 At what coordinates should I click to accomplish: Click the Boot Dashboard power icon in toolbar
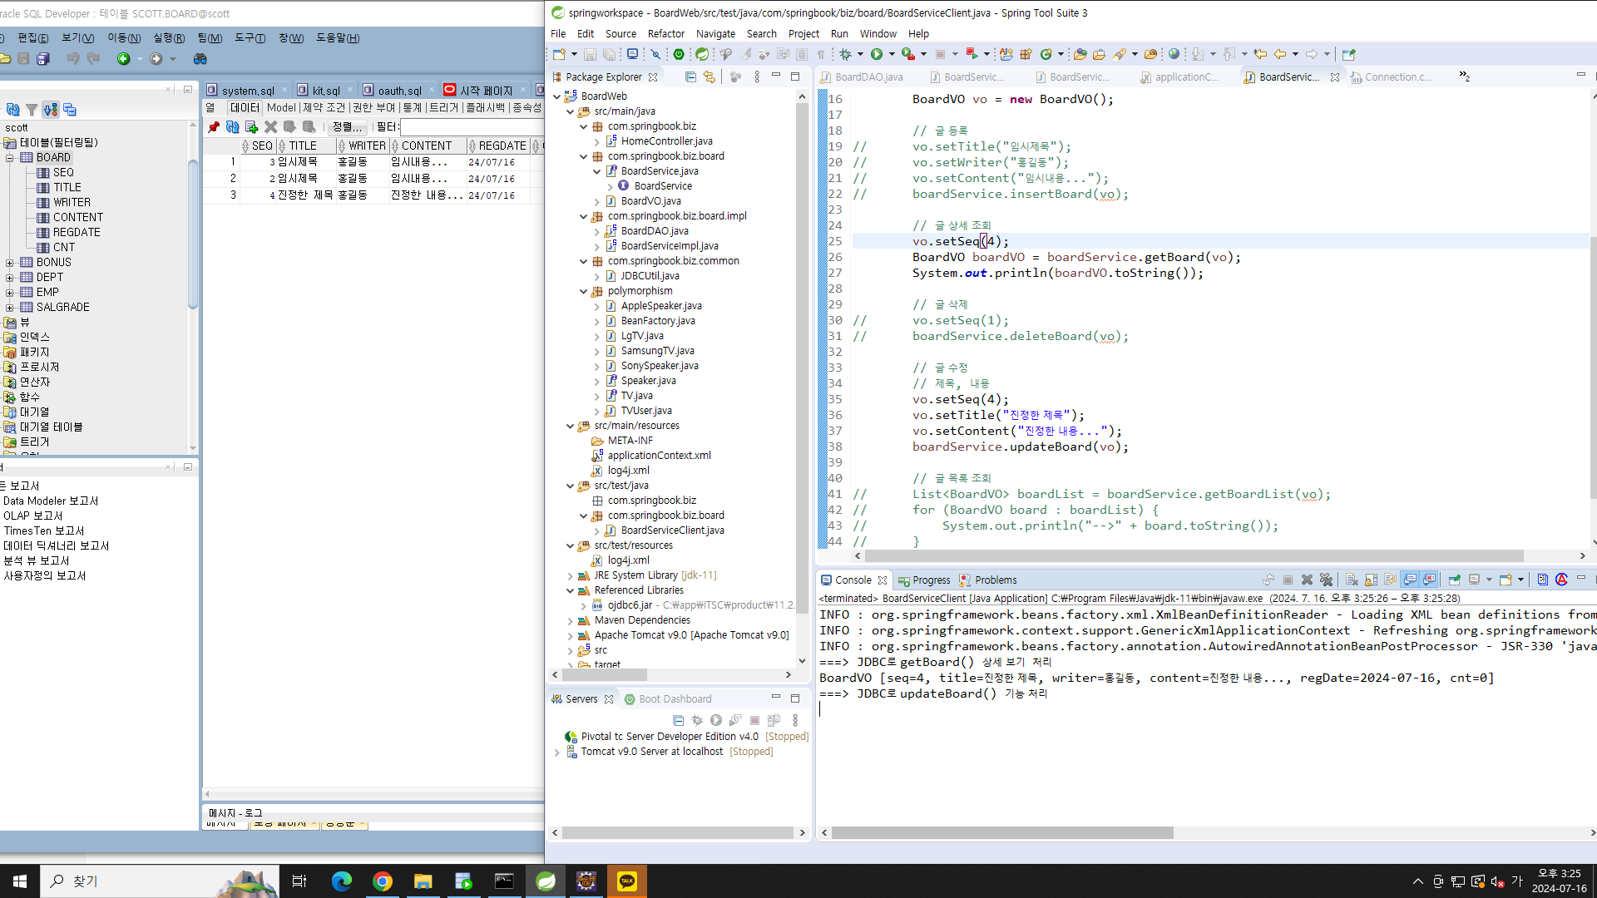coord(679,54)
